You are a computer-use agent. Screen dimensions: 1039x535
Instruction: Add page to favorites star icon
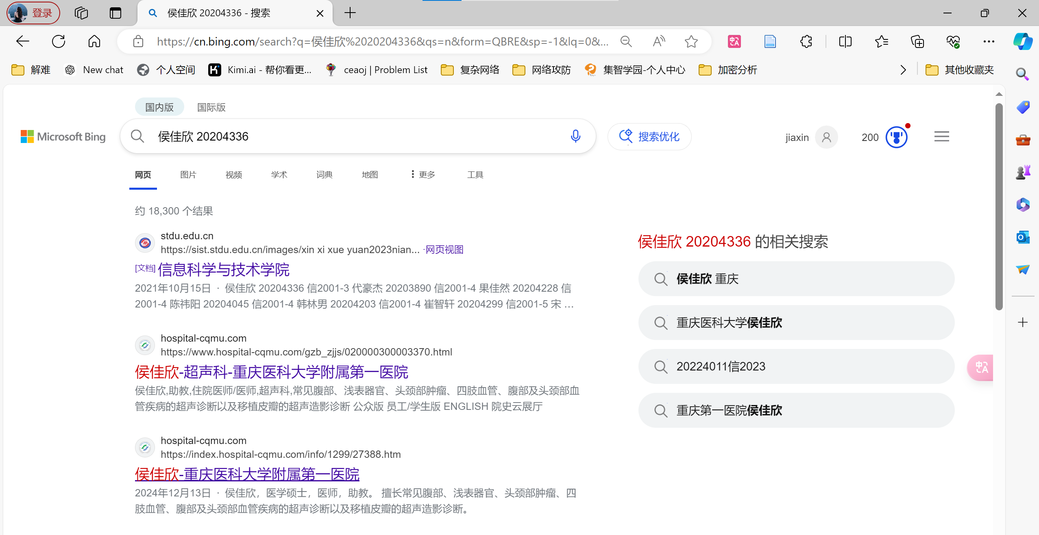tap(691, 41)
